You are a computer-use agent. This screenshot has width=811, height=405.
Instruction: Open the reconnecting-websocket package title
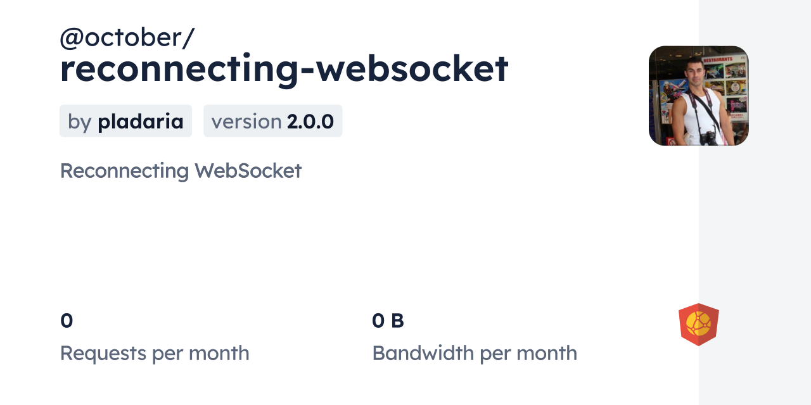tap(284, 68)
